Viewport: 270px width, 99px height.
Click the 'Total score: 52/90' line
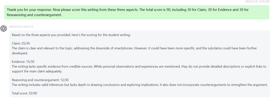[24, 93]
